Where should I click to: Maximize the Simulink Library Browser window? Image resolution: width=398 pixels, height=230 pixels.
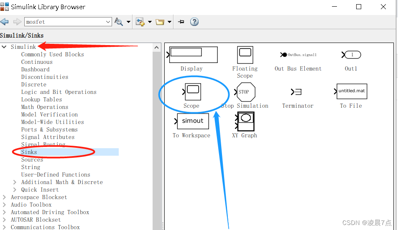pyautogui.click(x=359, y=7)
